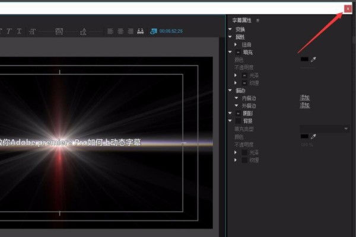This screenshot has height=237, width=356.
Task: Click the kerning VA icon
Action: coord(59,31)
